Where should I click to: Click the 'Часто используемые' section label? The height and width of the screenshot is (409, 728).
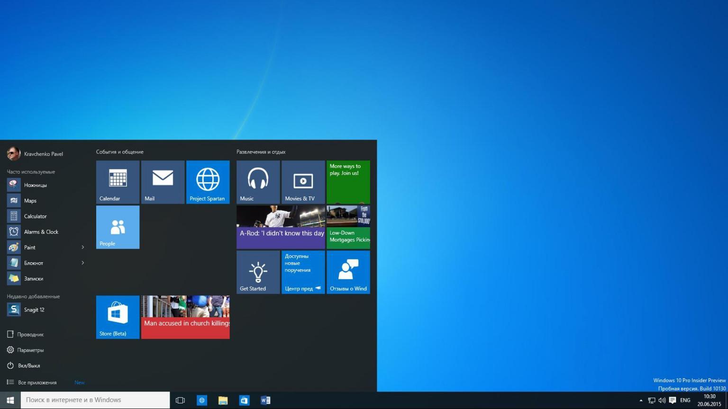[31, 172]
